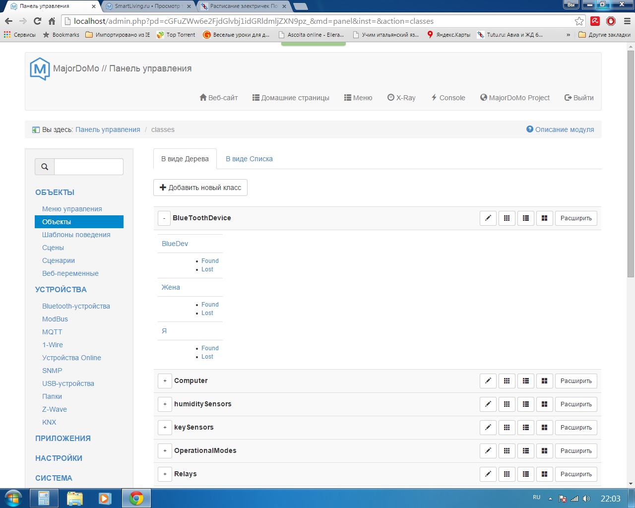Expand the Relays class
Viewport: 635px width, 508px height.
pyautogui.click(x=165, y=474)
